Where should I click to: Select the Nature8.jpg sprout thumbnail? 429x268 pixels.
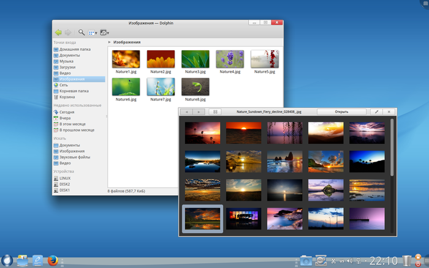point(195,86)
